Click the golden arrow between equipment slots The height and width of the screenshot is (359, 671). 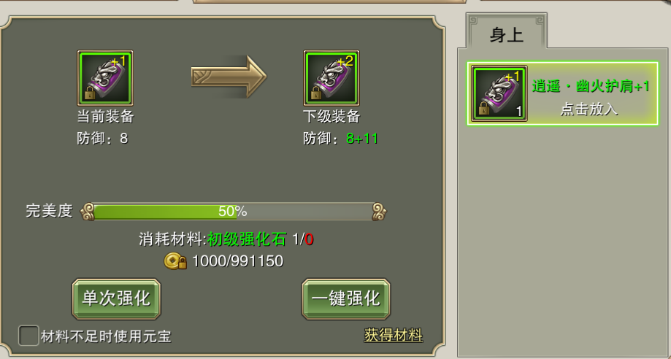click(229, 77)
